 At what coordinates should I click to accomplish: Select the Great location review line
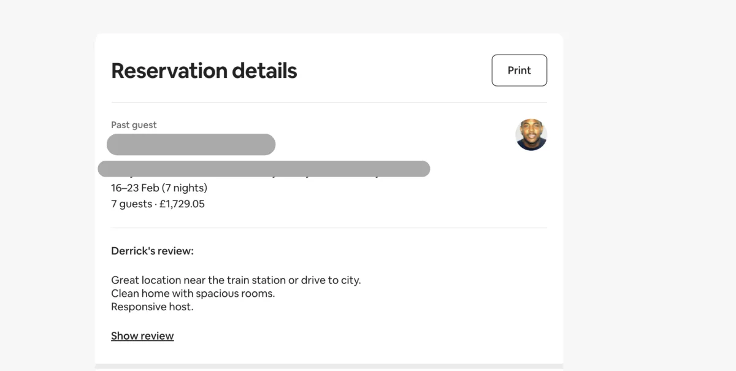pos(236,280)
